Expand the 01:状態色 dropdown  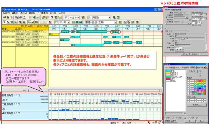109,18
